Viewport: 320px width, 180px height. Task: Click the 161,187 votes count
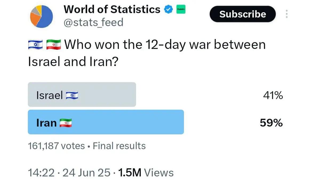pyautogui.click(x=56, y=146)
